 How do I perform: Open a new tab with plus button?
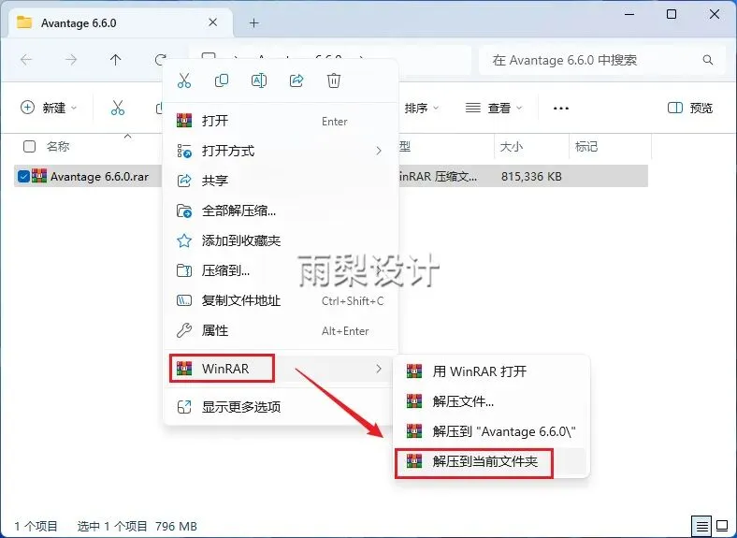coord(254,22)
